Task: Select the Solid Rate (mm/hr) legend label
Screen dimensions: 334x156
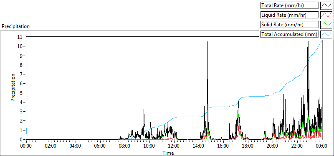Action: [x=289, y=24]
